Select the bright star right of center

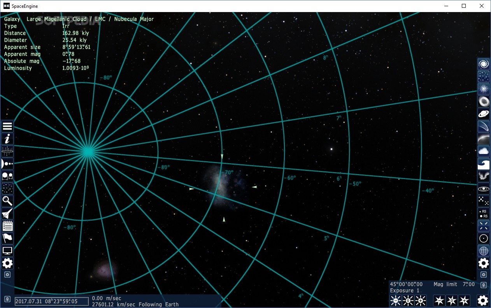click(x=331, y=149)
